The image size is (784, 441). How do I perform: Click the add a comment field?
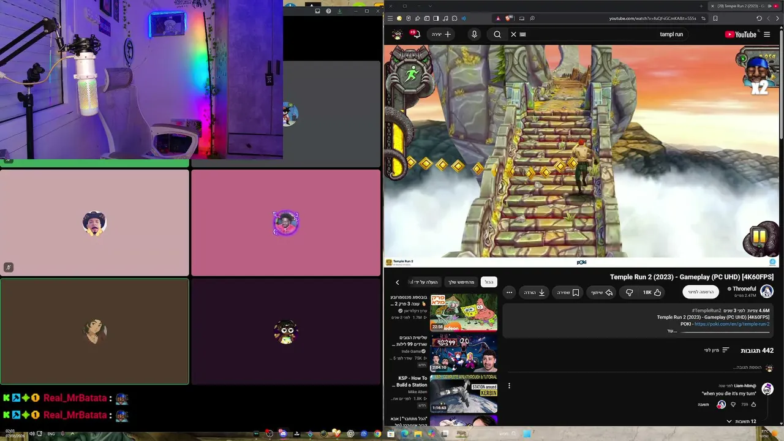pyautogui.click(x=634, y=367)
